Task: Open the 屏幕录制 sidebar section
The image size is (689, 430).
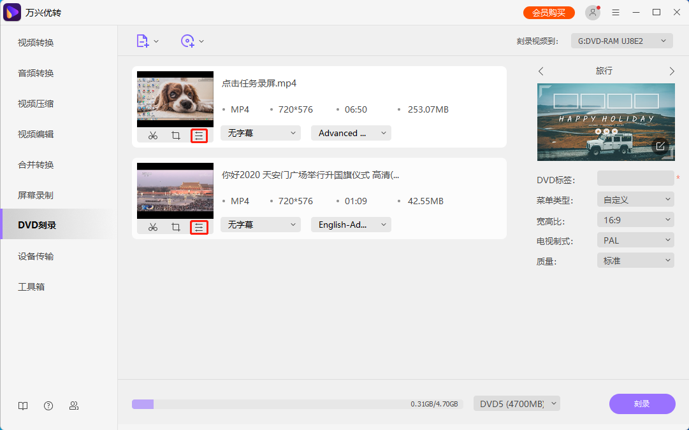Action: pos(35,195)
